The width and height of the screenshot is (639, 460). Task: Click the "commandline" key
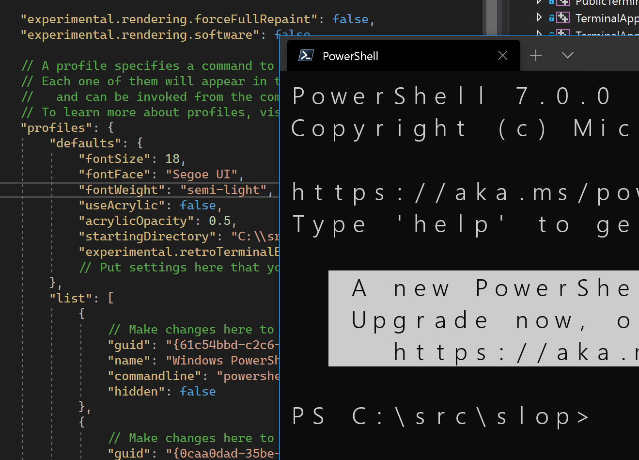(155, 376)
